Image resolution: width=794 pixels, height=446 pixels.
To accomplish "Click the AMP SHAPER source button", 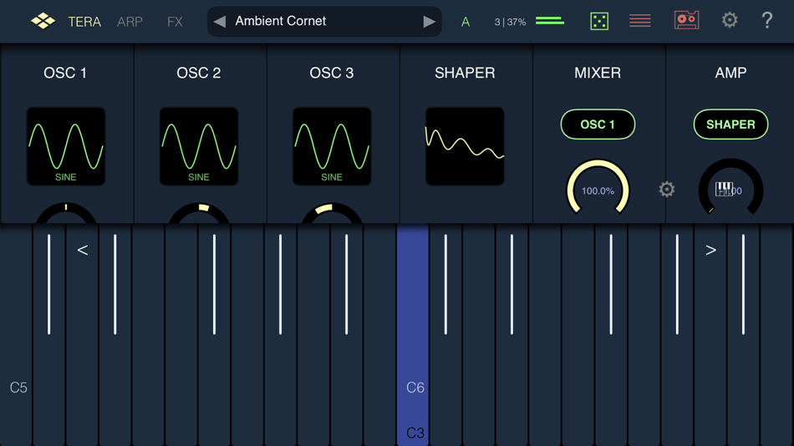I will 730,124.
